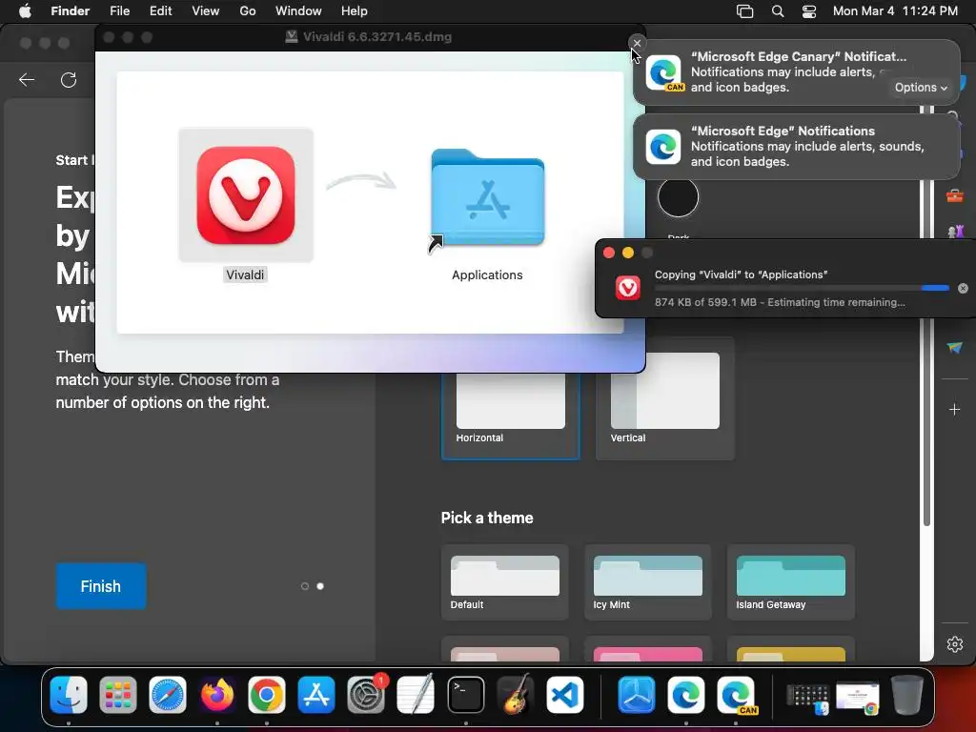Open App Store from the Dock
The width and height of the screenshot is (976, 732).
[x=316, y=695]
